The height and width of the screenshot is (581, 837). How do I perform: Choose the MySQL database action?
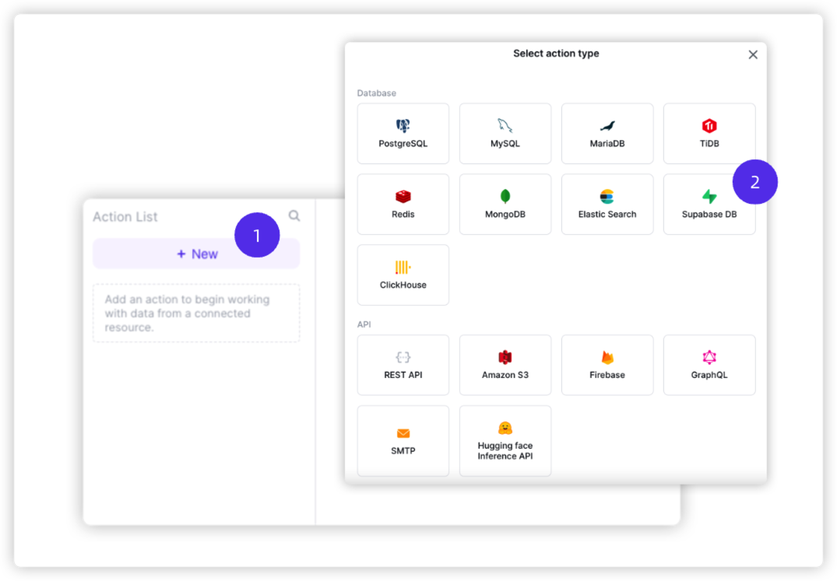pos(505,134)
